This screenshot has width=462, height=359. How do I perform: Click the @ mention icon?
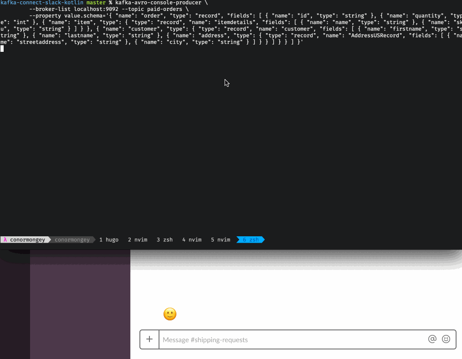432,339
